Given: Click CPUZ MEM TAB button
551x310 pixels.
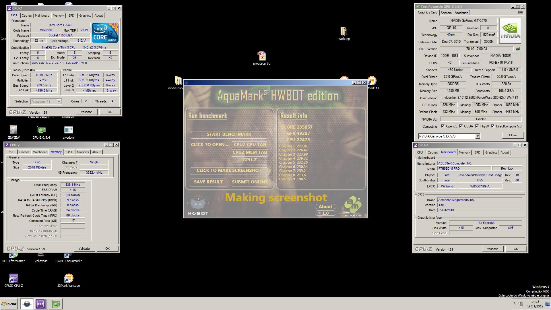Looking at the screenshot, I should [x=250, y=152].
